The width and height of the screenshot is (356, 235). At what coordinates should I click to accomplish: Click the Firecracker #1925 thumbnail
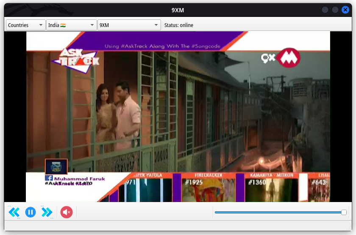(209, 187)
